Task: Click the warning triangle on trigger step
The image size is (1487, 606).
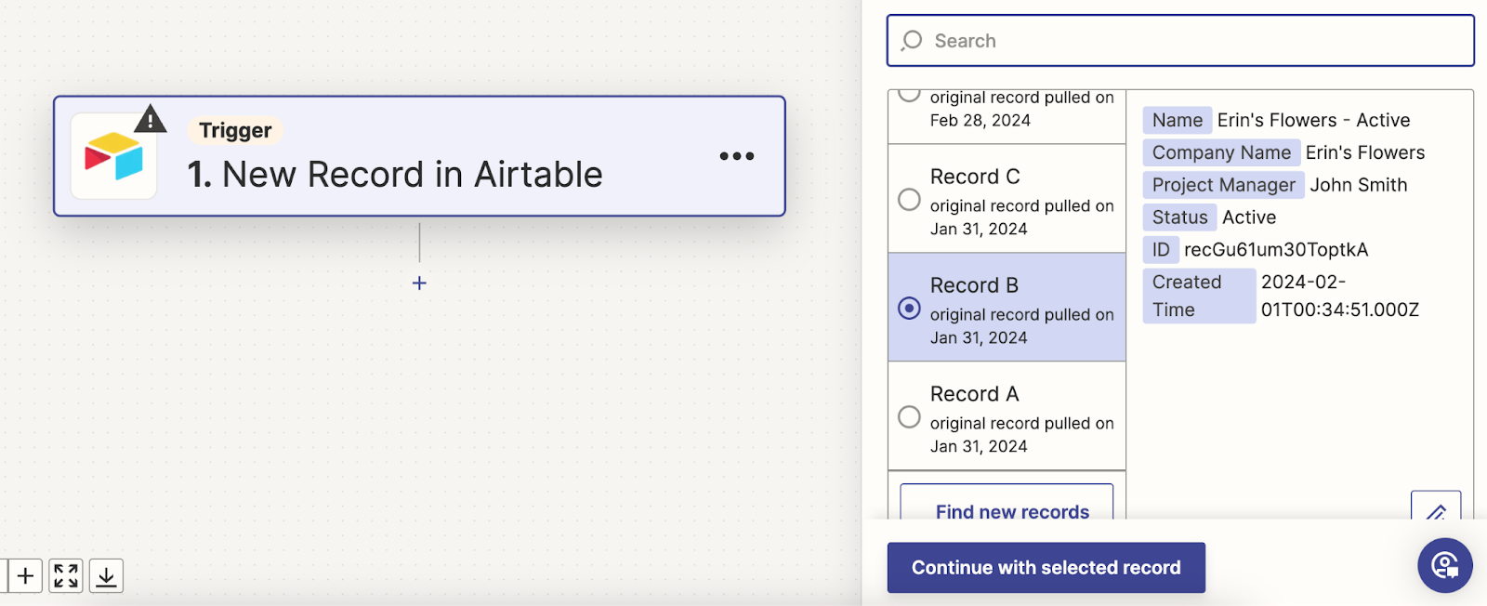Action: tap(150, 119)
